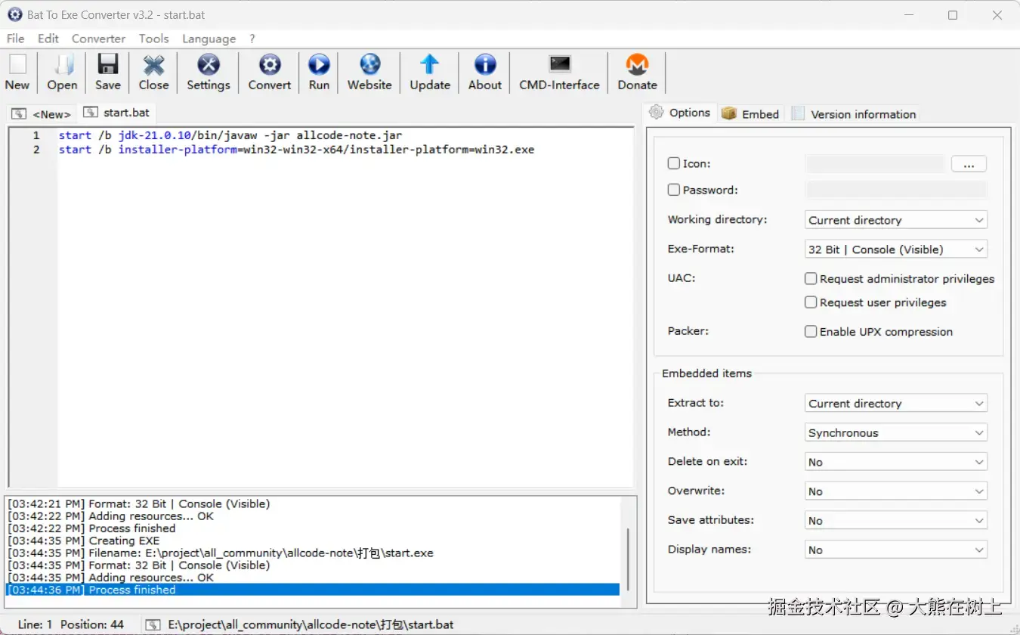Image resolution: width=1020 pixels, height=635 pixels.
Task: Click the log panel vertical scrollbar
Action: click(x=627, y=559)
